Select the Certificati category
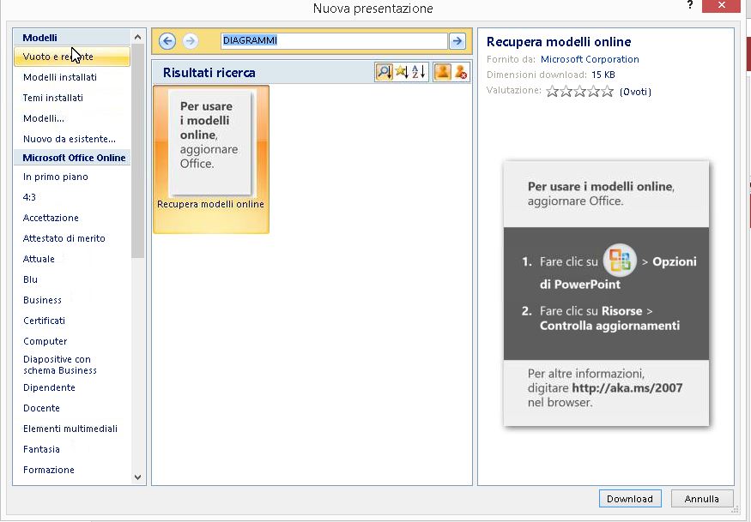This screenshot has width=751, height=522. click(44, 321)
